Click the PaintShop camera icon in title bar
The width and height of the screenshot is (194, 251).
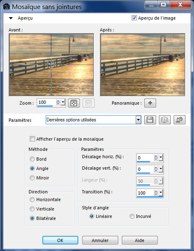7,7
